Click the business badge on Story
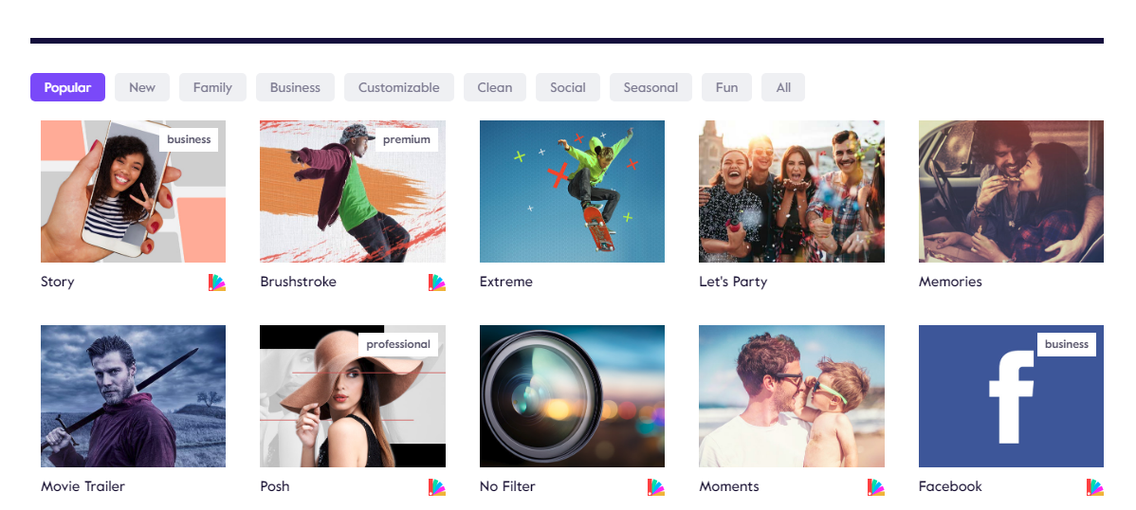1136x510 pixels. (x=189, y=139)
